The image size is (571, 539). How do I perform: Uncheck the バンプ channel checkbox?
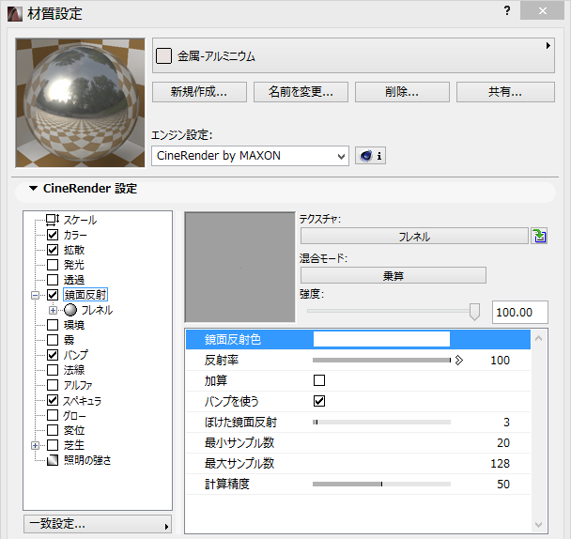[53, 355]
